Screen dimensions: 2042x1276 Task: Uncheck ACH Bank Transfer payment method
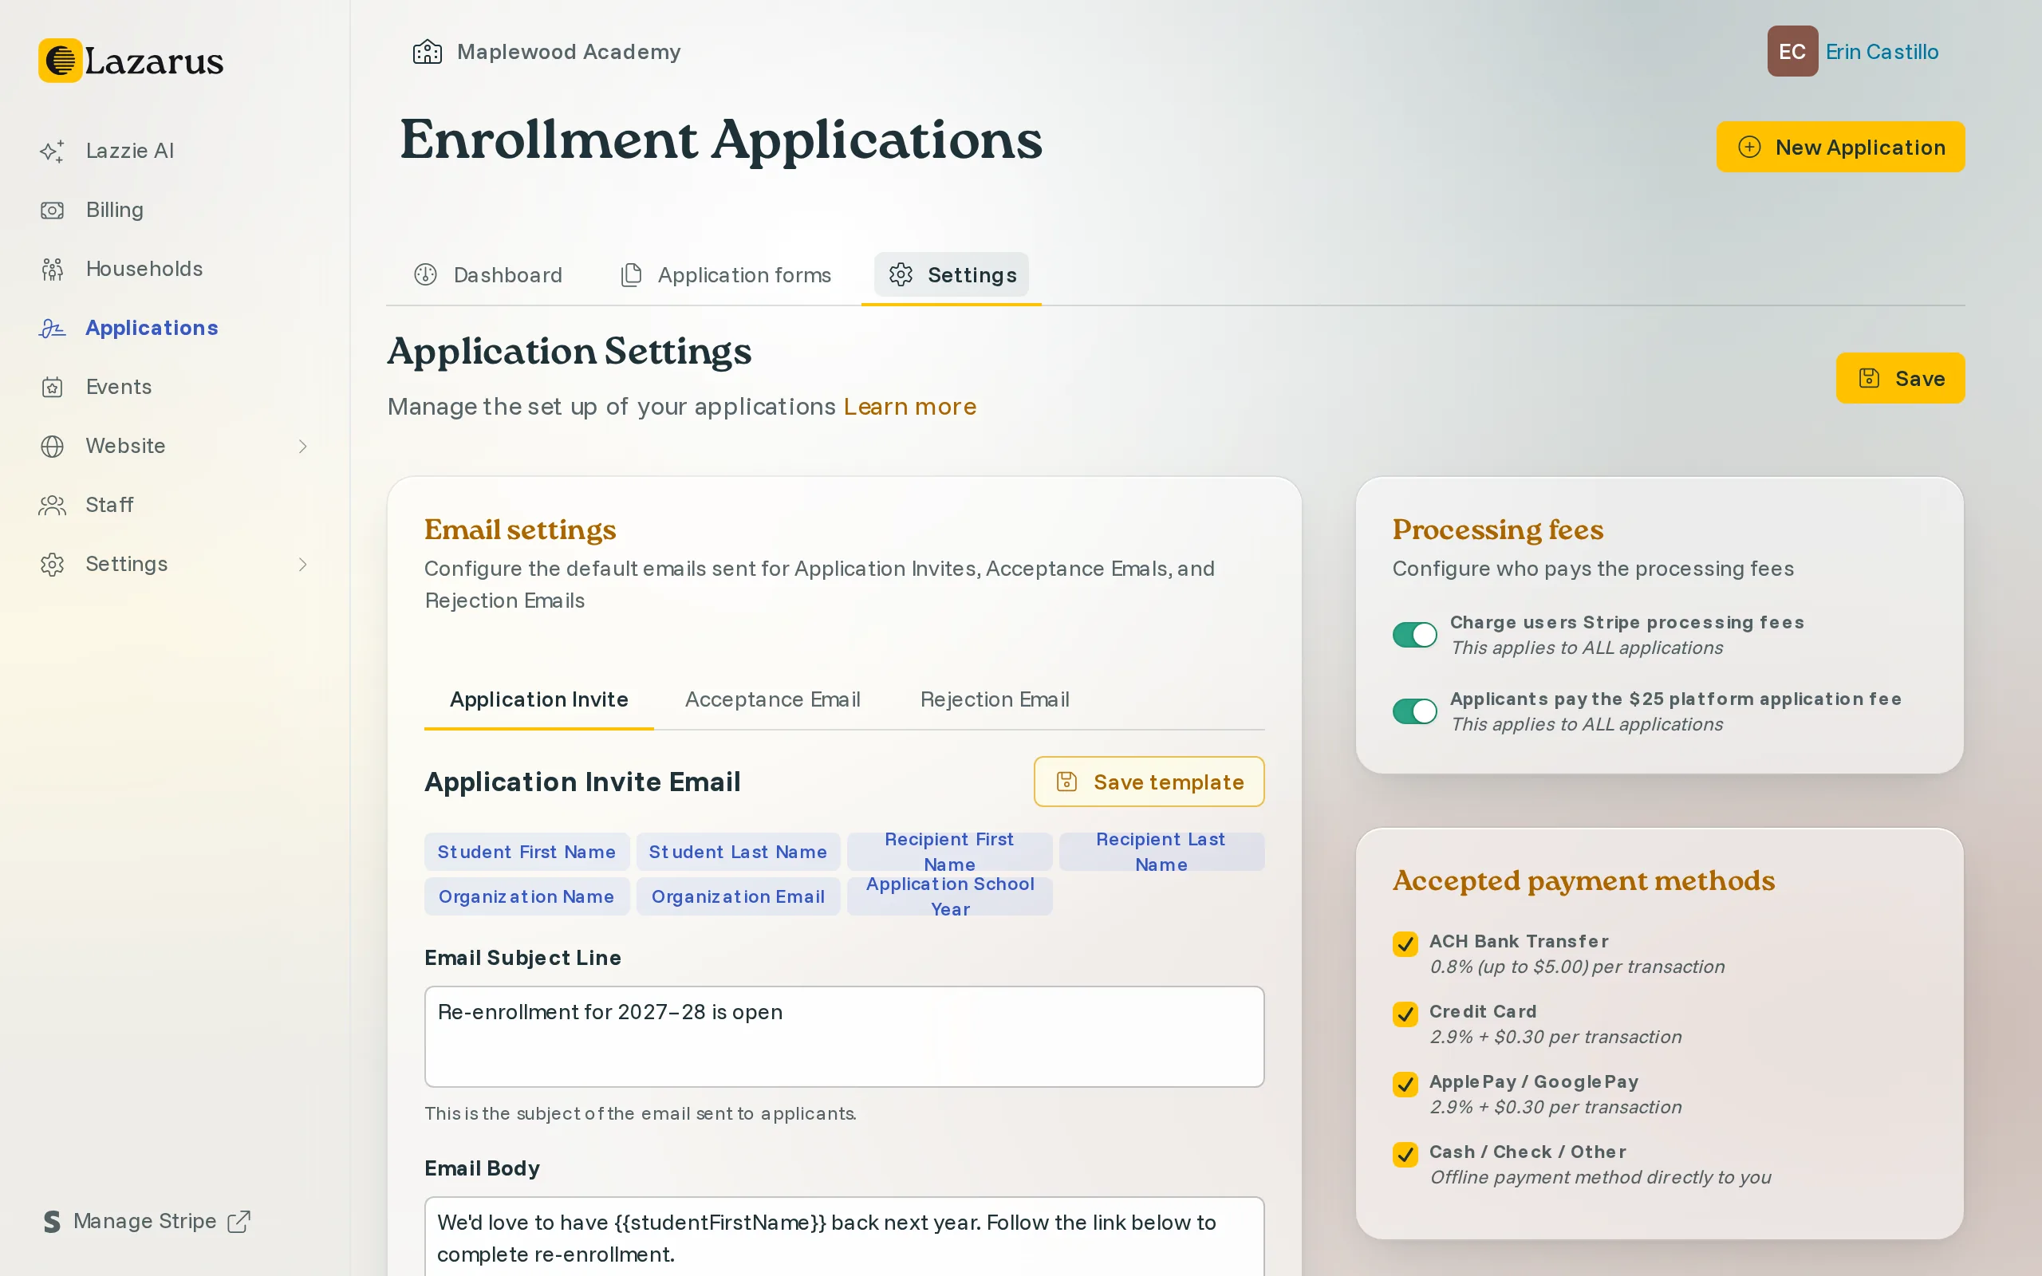(x=1405, y=943)
